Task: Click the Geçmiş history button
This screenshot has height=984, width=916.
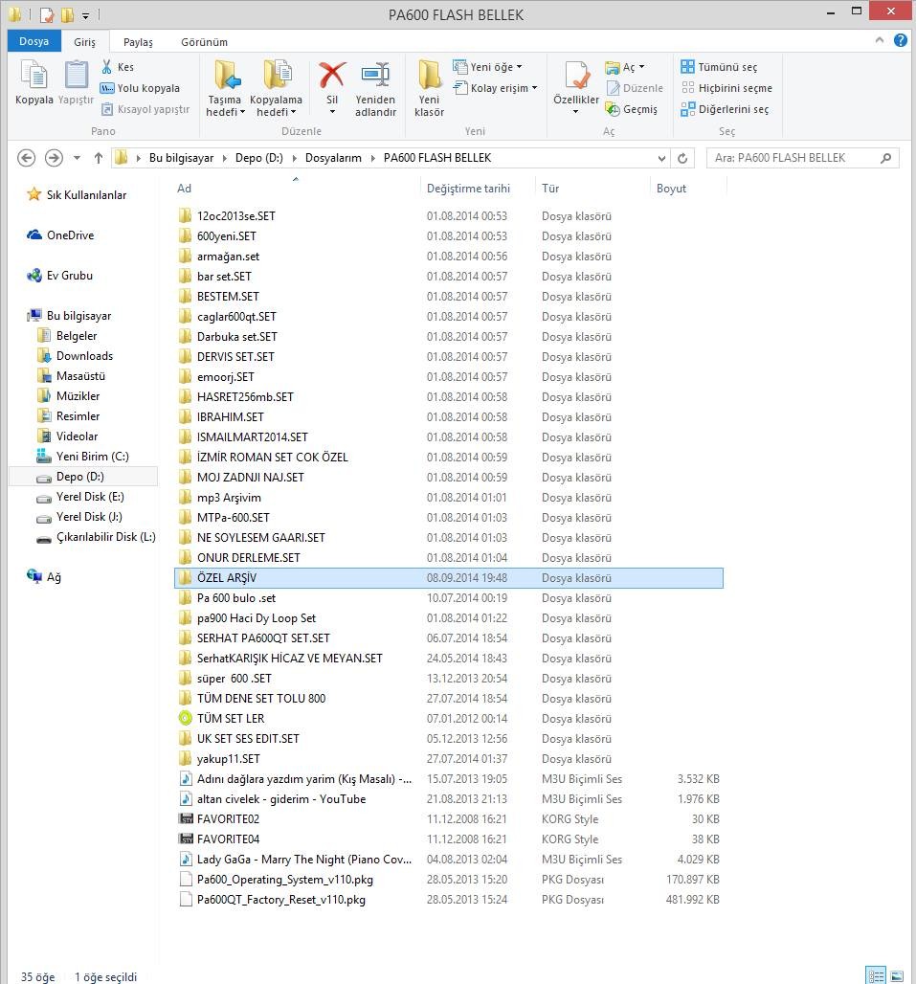Action: [632, 109]
